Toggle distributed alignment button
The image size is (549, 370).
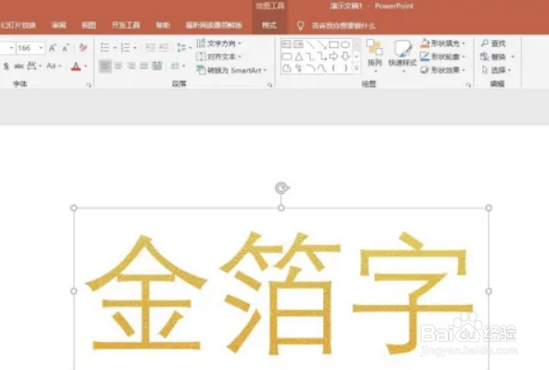coord(157,66)
